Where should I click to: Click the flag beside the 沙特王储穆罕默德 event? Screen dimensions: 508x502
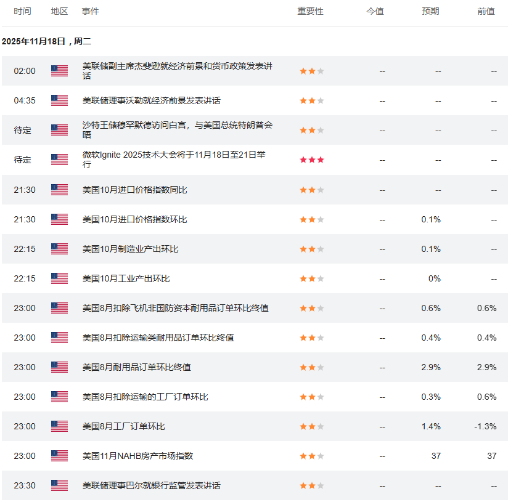pos(59,130)
